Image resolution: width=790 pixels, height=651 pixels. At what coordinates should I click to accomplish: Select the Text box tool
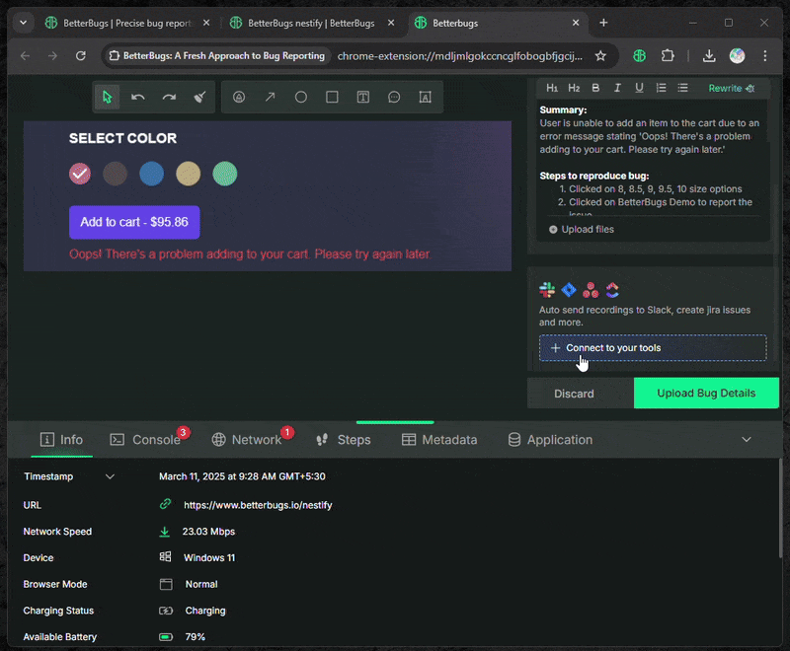click(363, 97)
